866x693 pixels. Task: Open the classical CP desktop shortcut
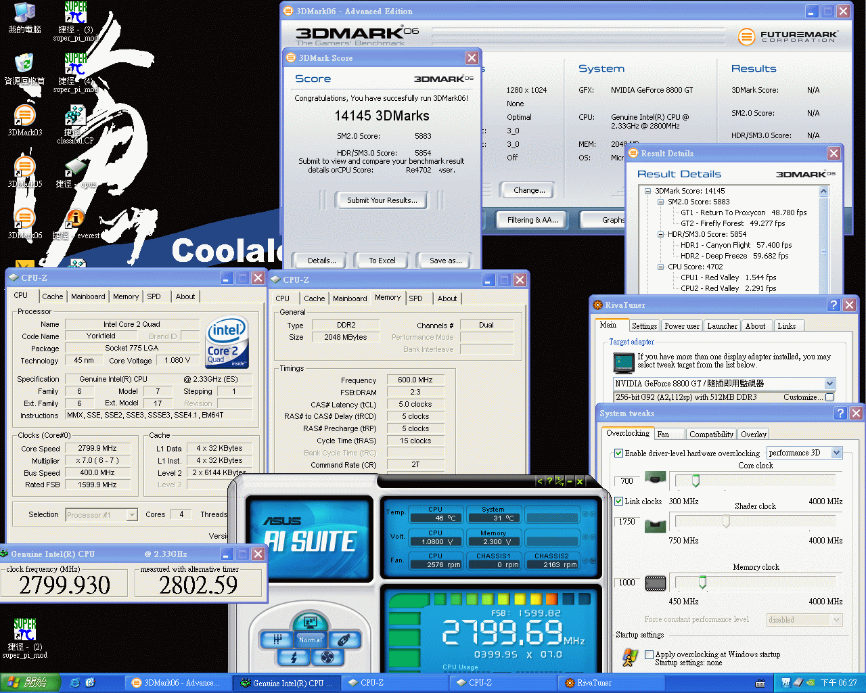[75, 125]
